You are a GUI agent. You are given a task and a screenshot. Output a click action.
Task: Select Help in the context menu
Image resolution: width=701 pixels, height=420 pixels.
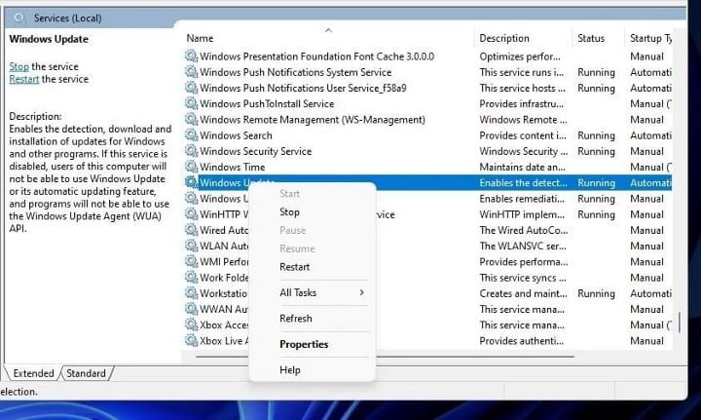tap(290, 370)
